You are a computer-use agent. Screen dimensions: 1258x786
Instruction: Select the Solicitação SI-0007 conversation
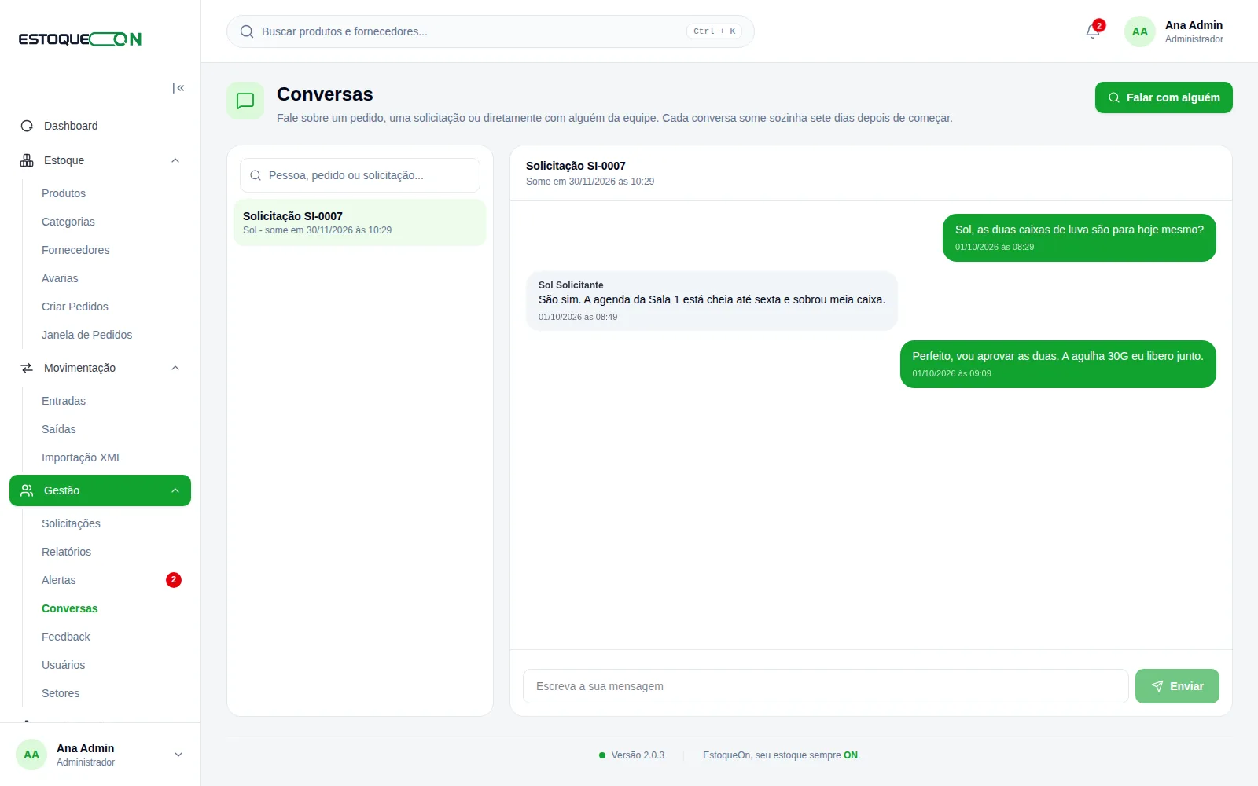[x=360, y=222]
